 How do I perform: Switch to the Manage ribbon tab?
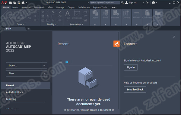(60, 7)
